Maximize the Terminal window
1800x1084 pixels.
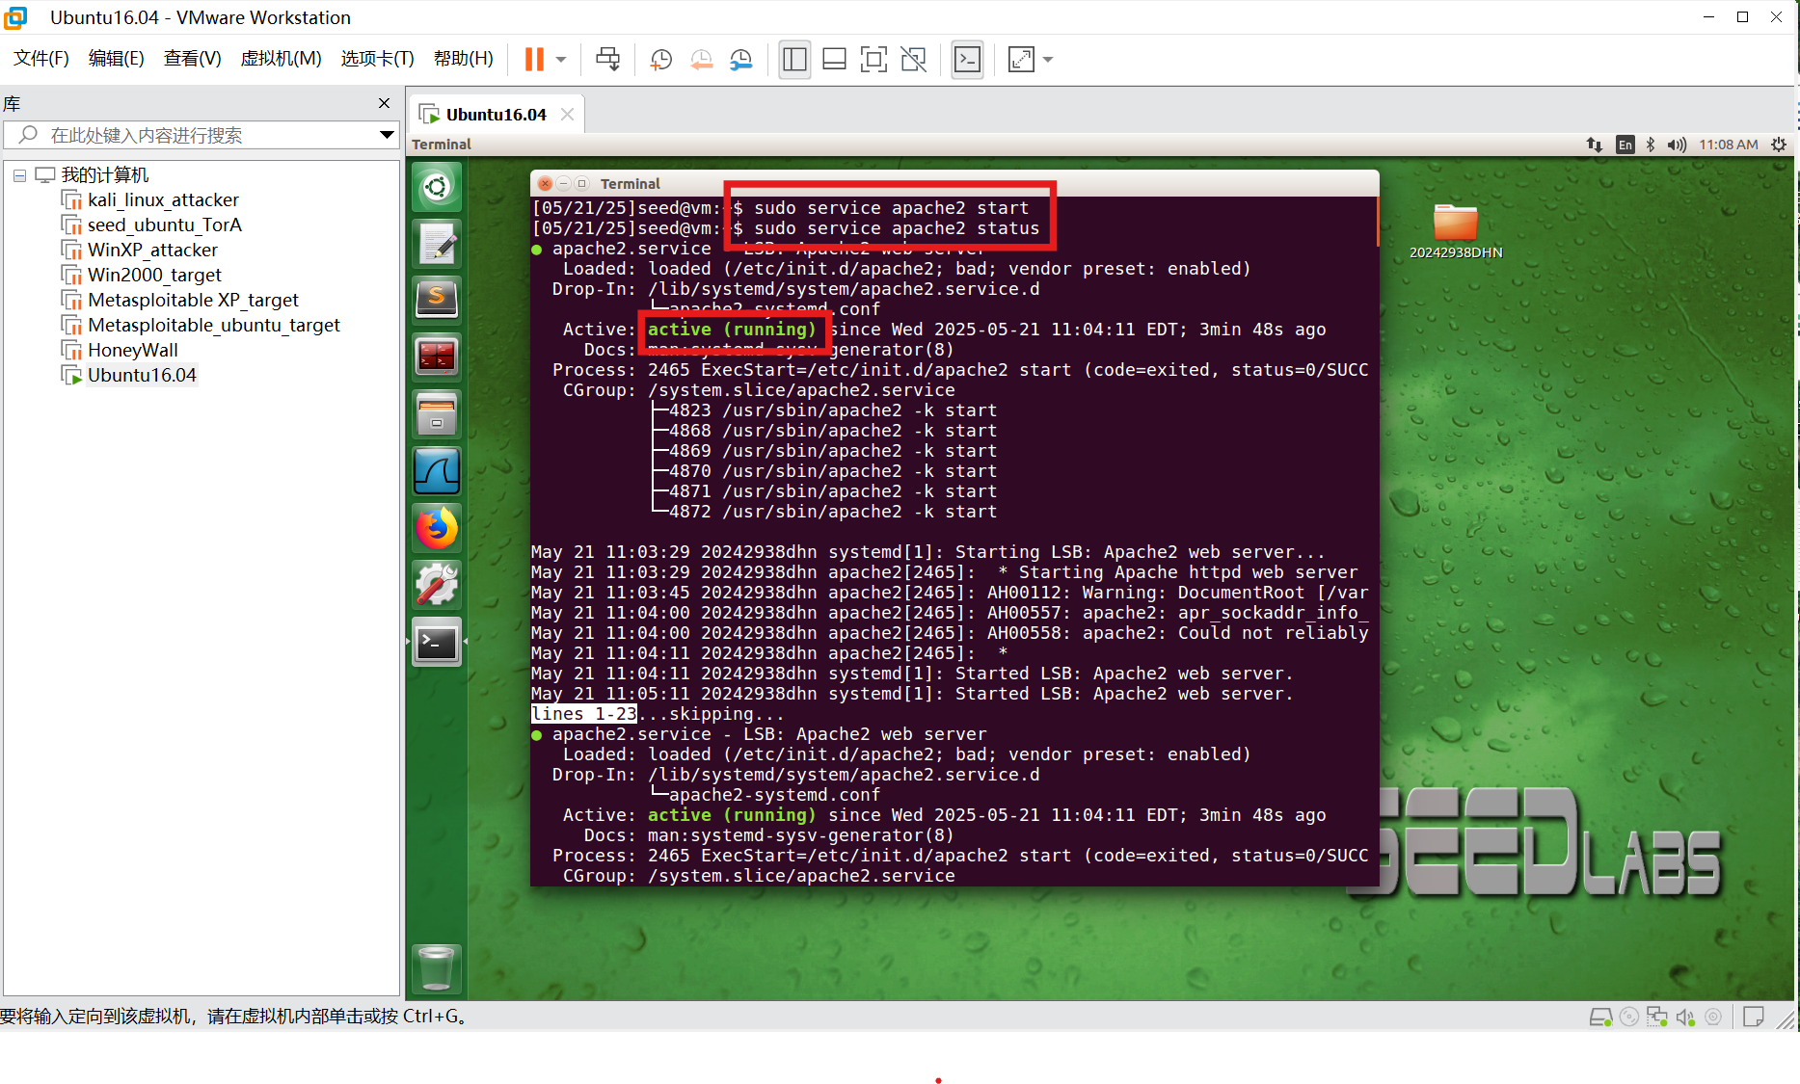click(x=581, y=183)
